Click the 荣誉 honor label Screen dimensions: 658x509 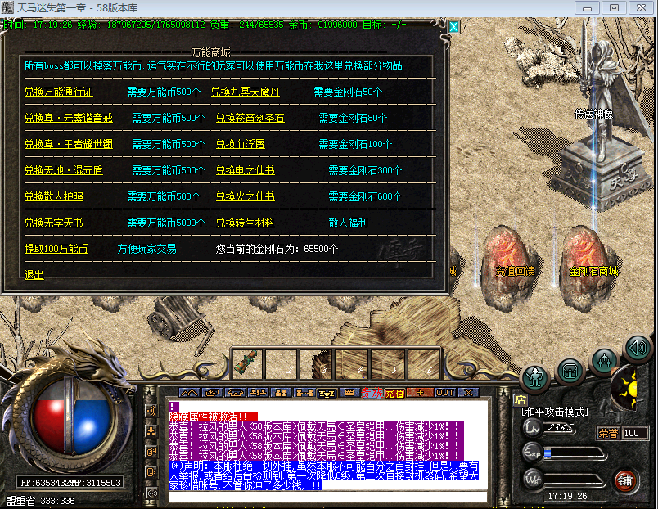pos(608,433)
